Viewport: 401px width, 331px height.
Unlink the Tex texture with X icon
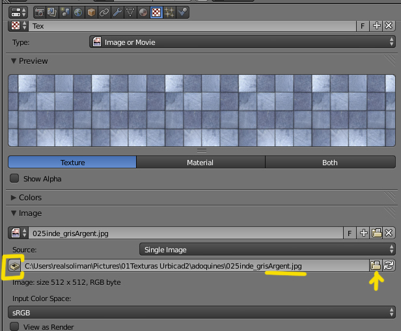[x=389, y=26]
